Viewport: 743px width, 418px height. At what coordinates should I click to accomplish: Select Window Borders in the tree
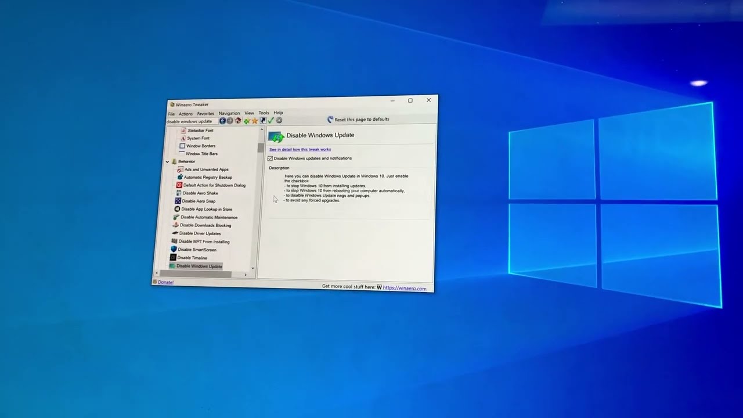click(200, 146)
